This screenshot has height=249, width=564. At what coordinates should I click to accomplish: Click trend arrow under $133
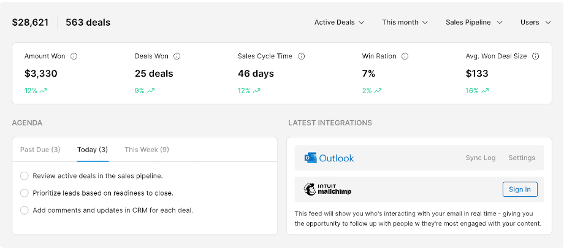(486, 91)
